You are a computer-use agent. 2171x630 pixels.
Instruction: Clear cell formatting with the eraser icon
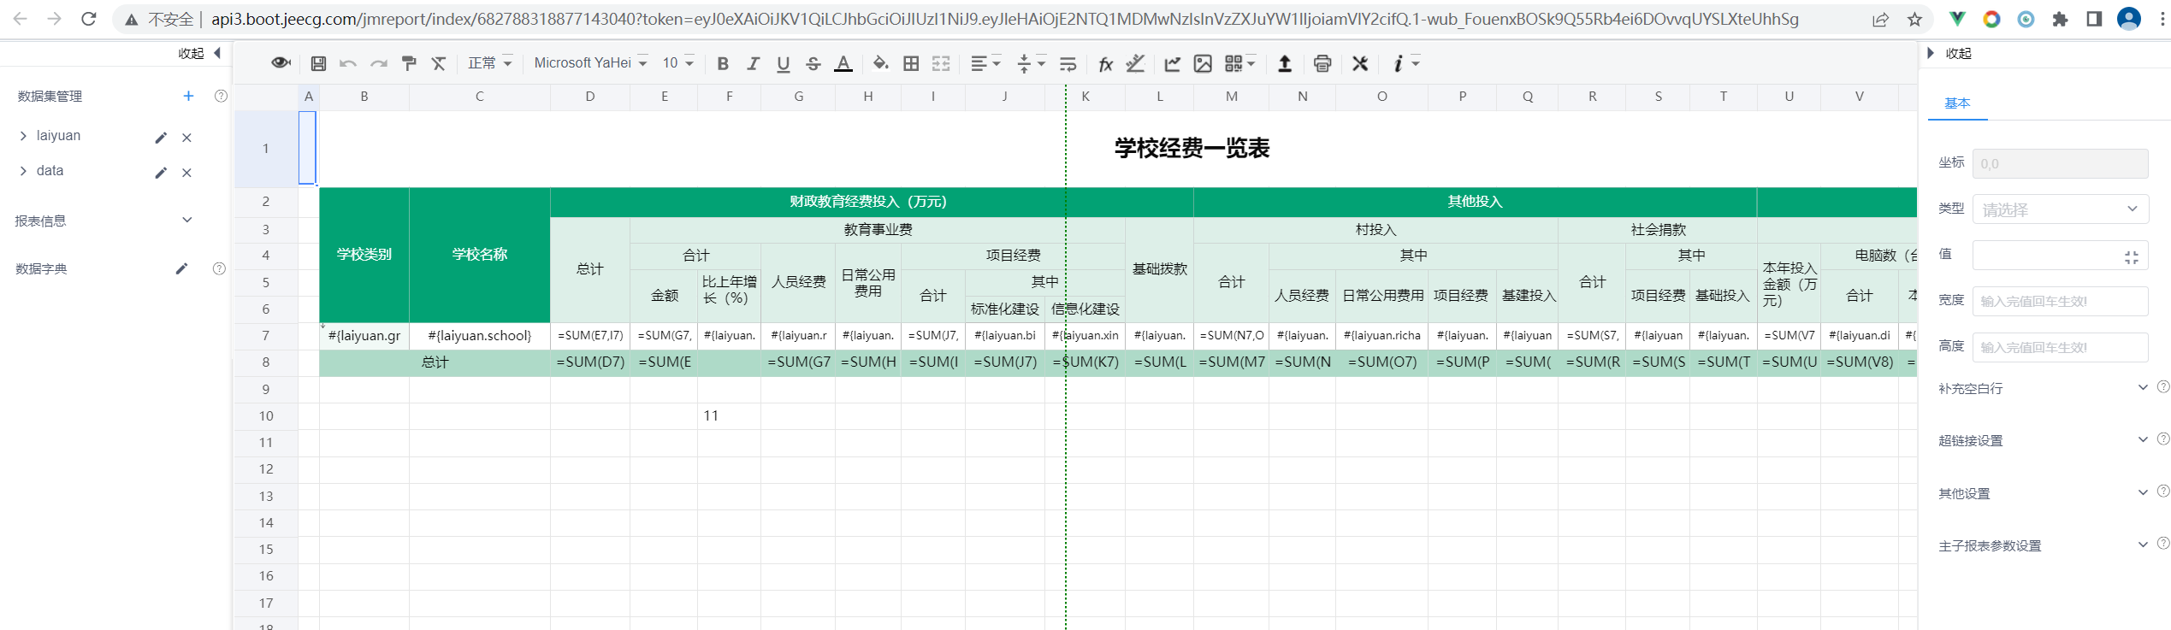click(439, 63)
